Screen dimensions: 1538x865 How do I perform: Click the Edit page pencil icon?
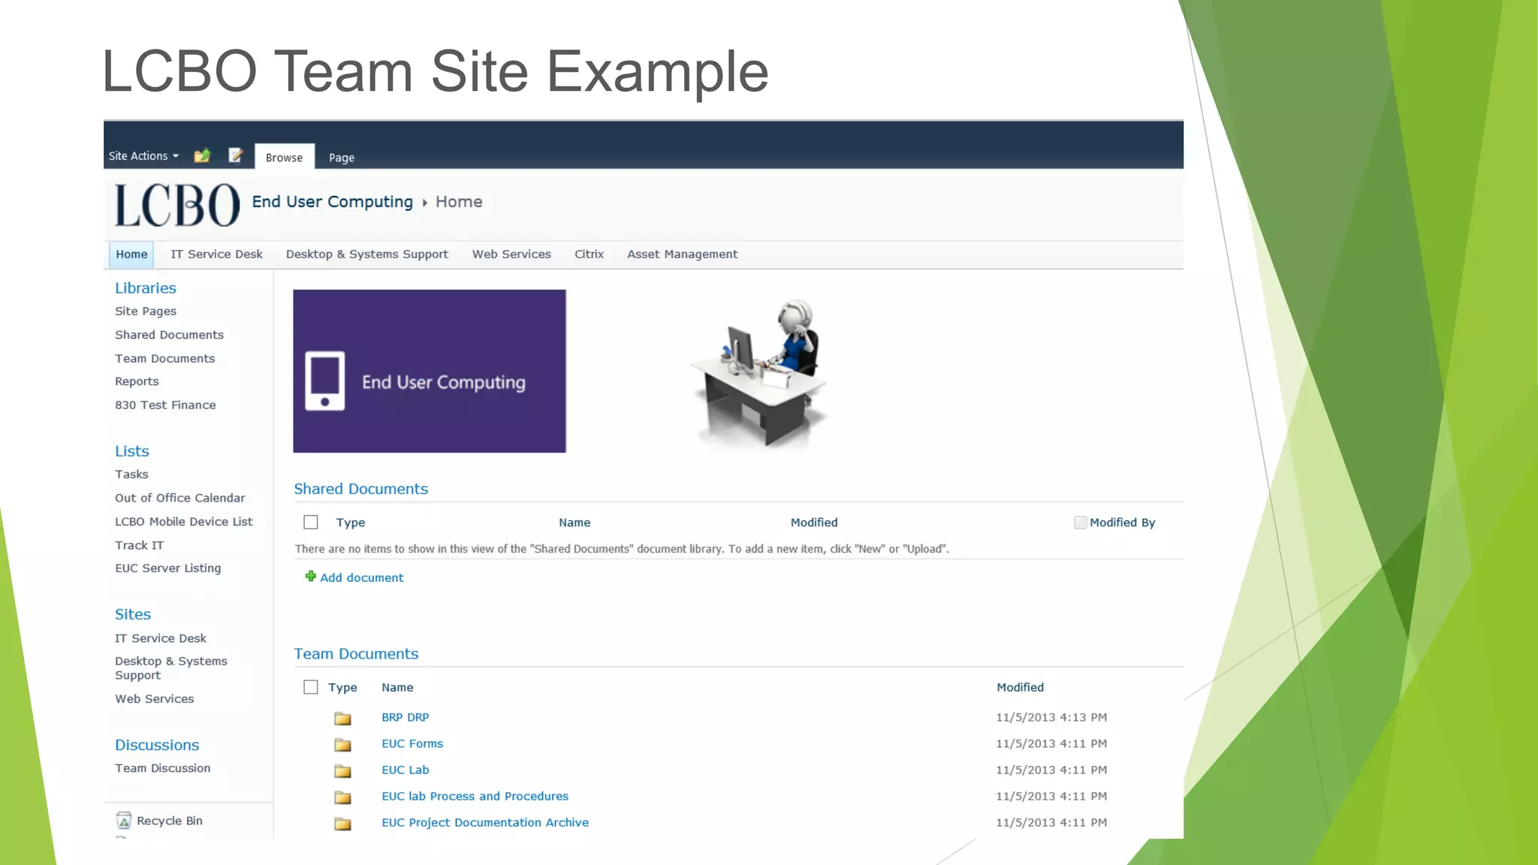[x=236, y=155]
